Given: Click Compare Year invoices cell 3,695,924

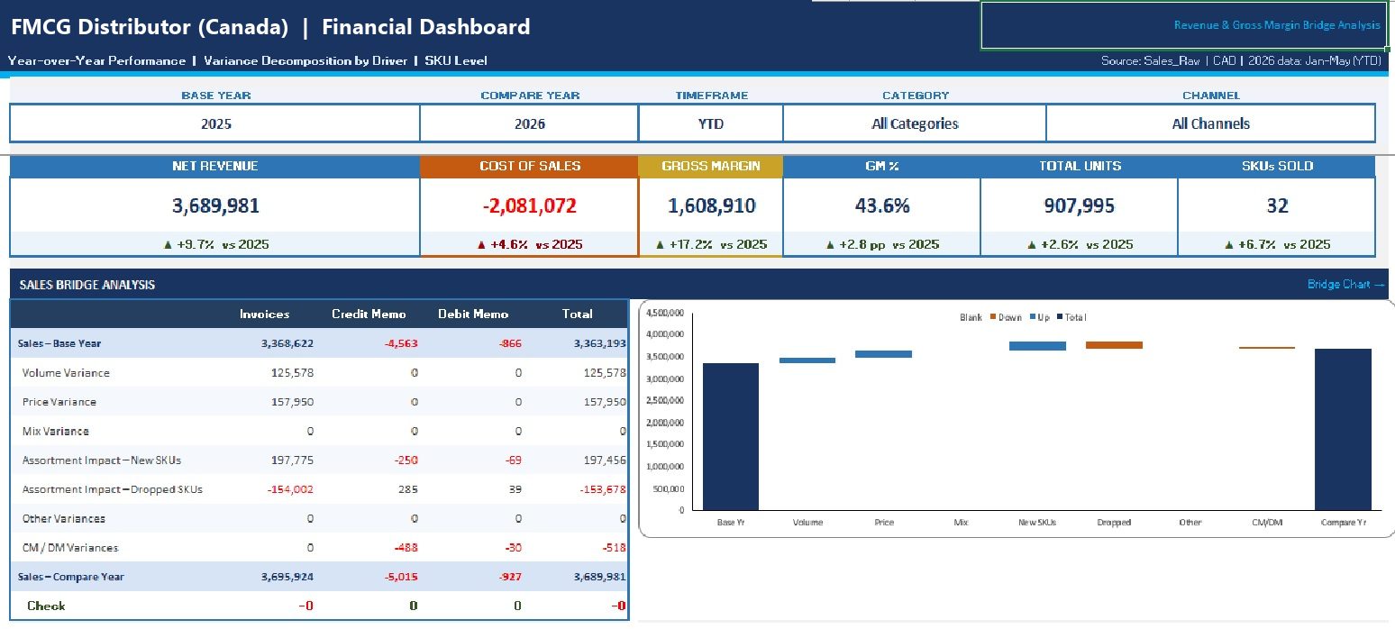Looking at the screenshot, I should (287, 577).
